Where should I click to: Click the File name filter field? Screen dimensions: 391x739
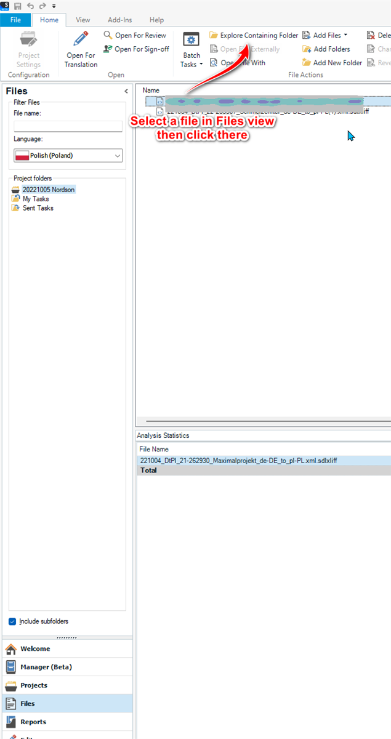(x=68, y=126)
